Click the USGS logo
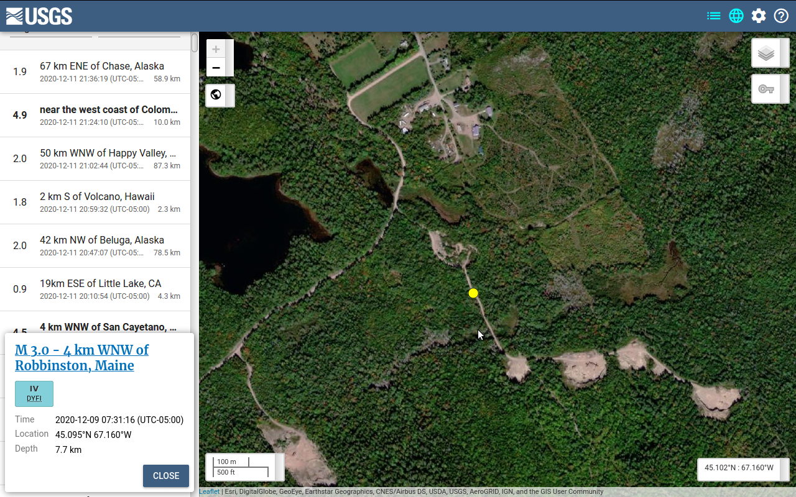This screenshot has width=796, height=497. pyautogui.click(x=39, y=16)
